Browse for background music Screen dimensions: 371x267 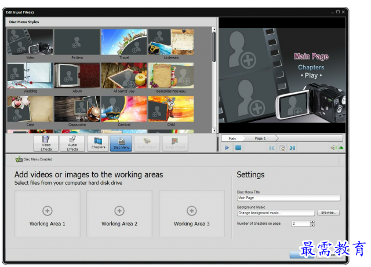pyautogui.click(x=329, y=213)
